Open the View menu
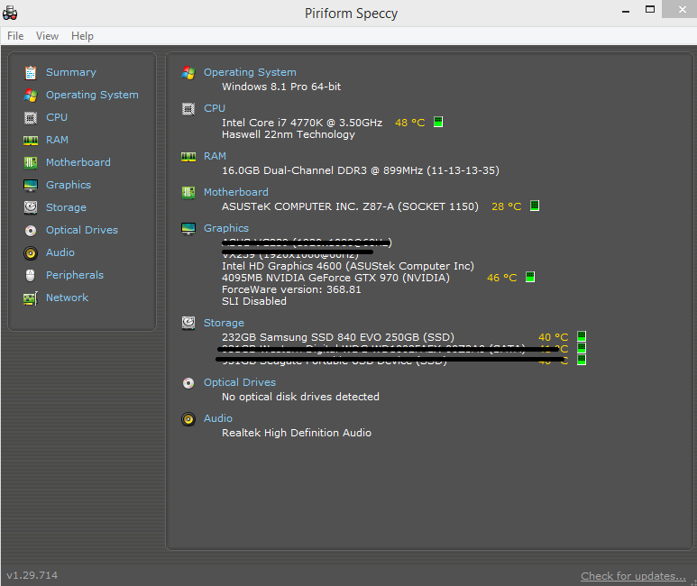Screen dimensions: 697x586 click(47, 36)
